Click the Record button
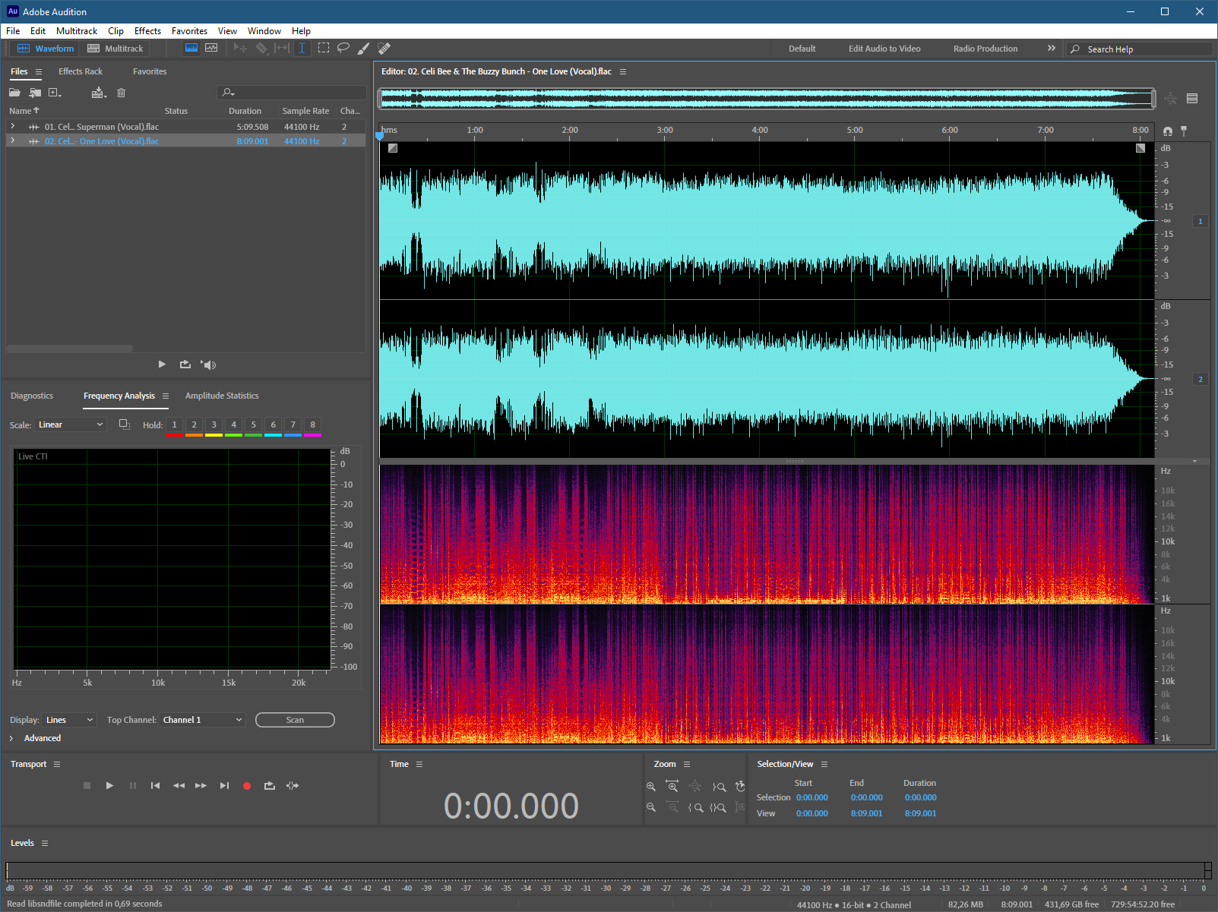Image resolution: width=1218 pixels, height=912 pixels. [246, 786]
